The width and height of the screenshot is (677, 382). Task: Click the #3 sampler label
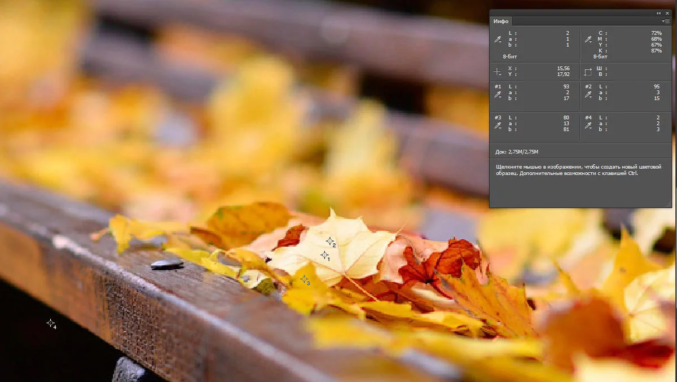pyautogui.click(x=498, y=117)
